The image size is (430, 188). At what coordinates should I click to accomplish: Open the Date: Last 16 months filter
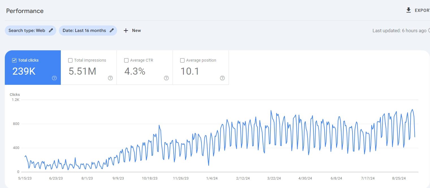pos(88,31)
